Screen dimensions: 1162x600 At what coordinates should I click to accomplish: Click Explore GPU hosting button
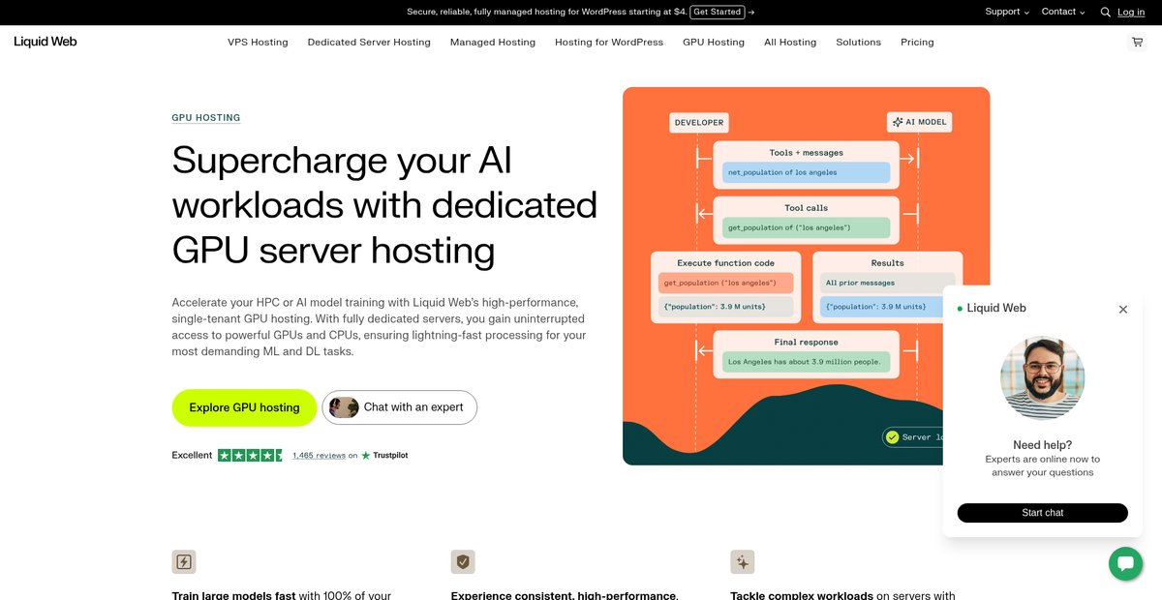[x=244, y=407]
